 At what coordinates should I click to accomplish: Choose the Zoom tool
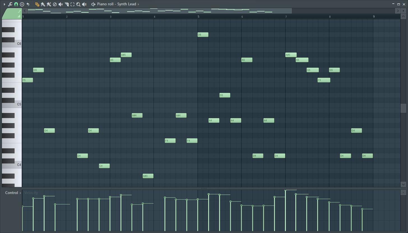[x=78, y=4]
